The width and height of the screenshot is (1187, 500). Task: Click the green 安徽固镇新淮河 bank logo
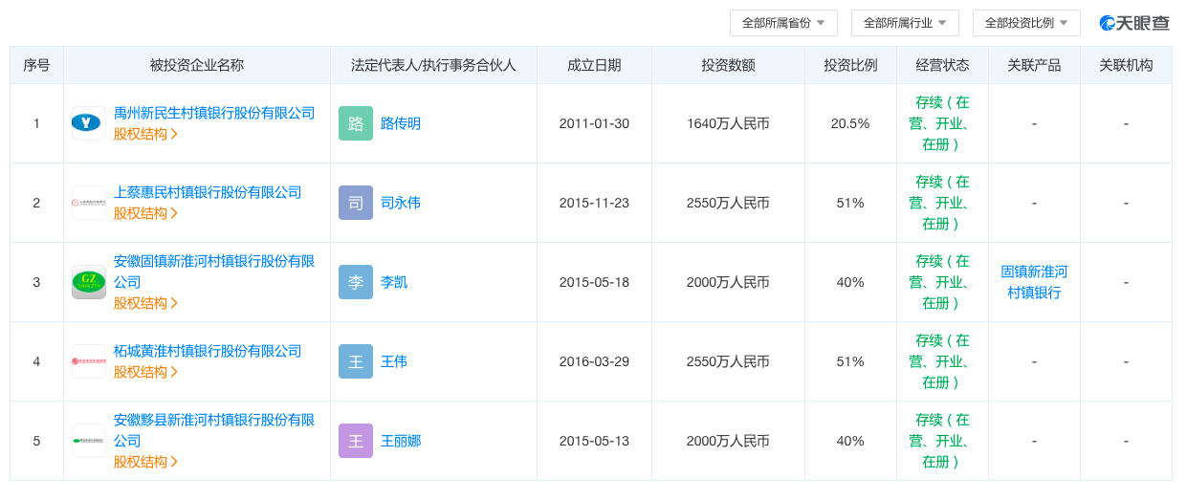[x=89, y=282]
